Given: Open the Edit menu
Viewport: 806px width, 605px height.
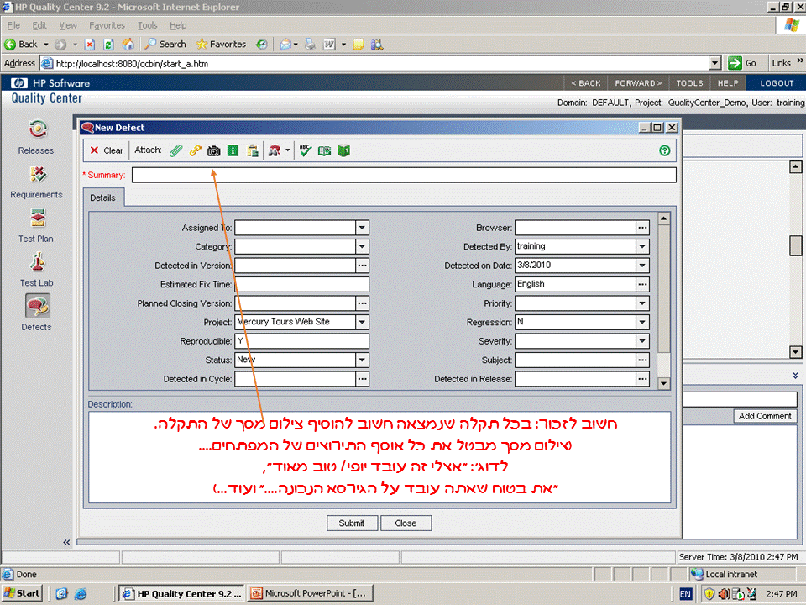Looking at the screenshot, I should pos(39,25).
